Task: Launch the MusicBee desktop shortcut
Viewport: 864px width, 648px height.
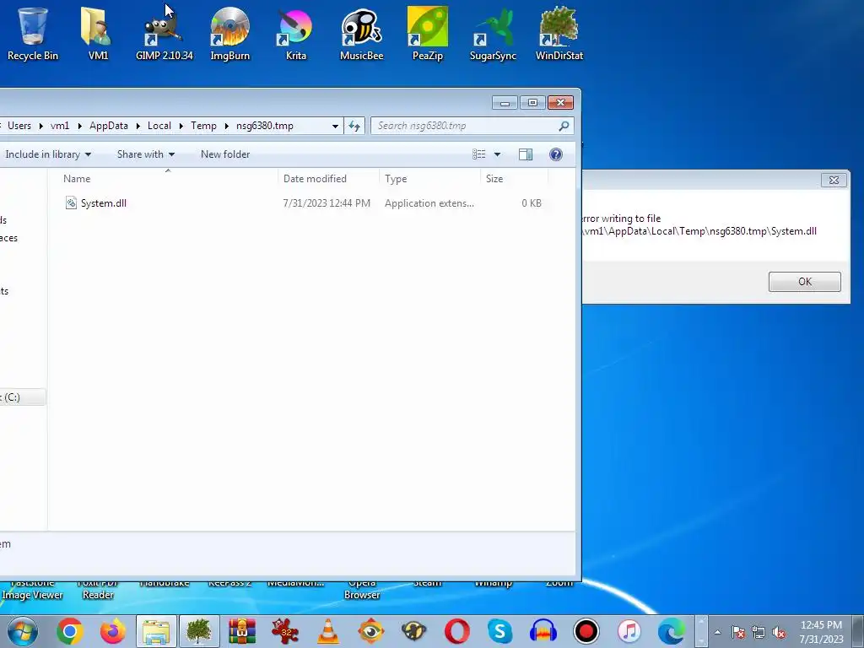Action: [361, 34]
